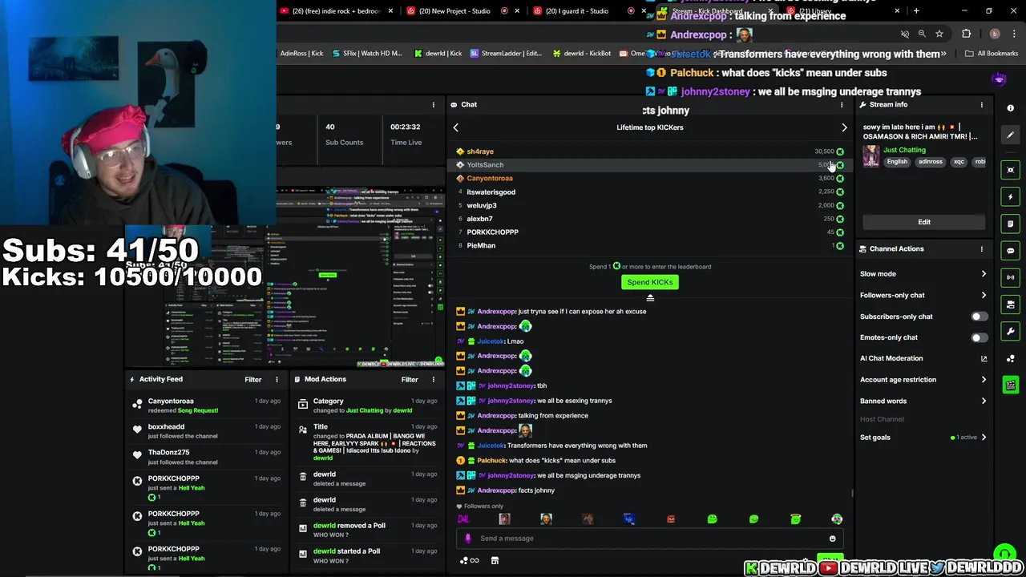The width and height of the screenshot is (1026, 577).
Task: Open the Mod Actions options menu
Action: coord(433,380)
